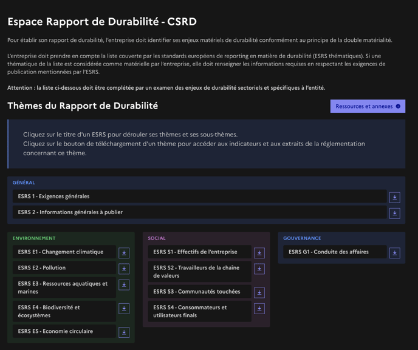Download ESRS S3 Communautés touchées theme
The width and height of the screenshot is (418, 350).
[x=259, y=292]
